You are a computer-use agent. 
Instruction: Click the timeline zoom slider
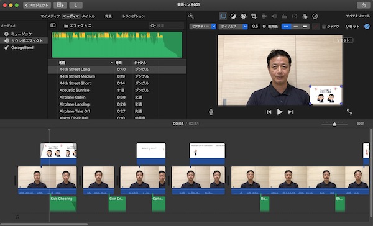coord(334,124)
